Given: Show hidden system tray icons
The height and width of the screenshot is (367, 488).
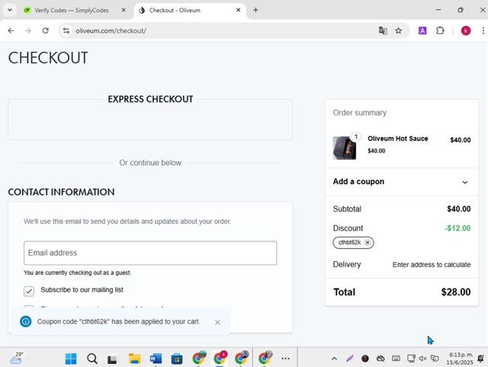Looking at the screenshot, I should 334,359.
